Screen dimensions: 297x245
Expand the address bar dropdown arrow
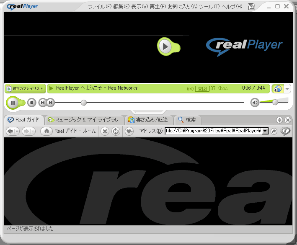(x=265, y=131)
